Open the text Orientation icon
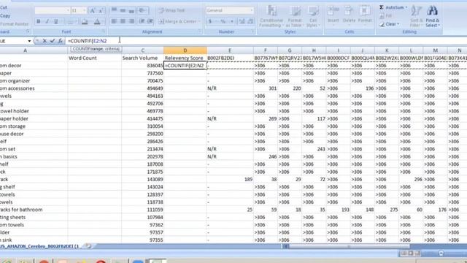Viewport: 467px width, 263px height. point(142,10)
